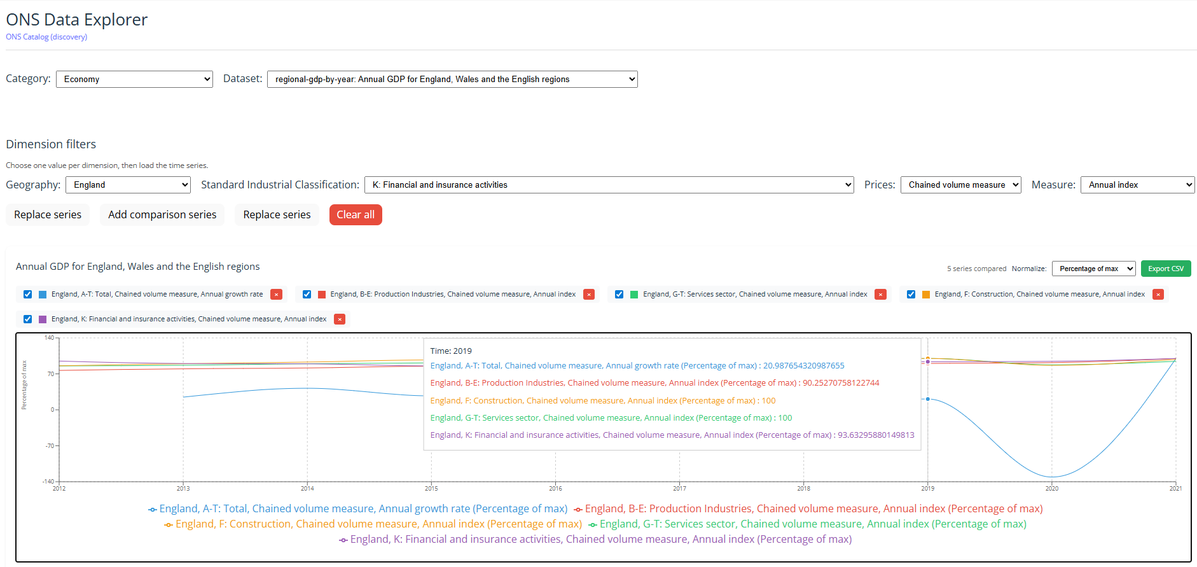
Task: Click the 2020 x-axis label
Action: click(1052, 489)
